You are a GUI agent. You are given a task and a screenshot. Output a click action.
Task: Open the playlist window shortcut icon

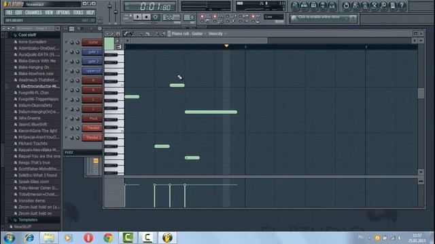pyautogui.click(x=295, y=5)
